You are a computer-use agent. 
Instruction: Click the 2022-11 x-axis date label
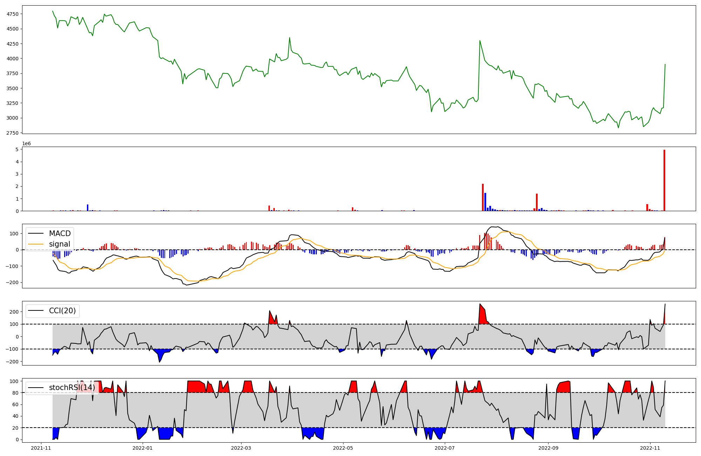coord(650,448)
